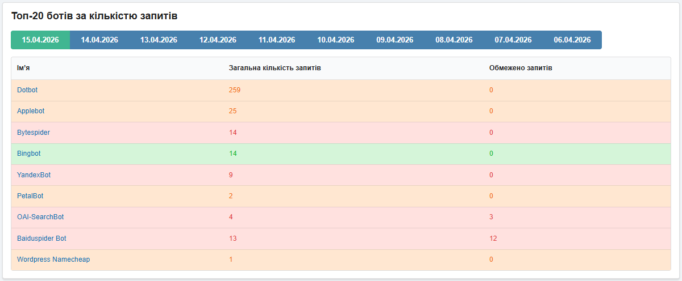Image resolution: width=682 pixels, height=281 pixels.
Task: Select the 15.04.2026 date tab
Action: tap(40, 40)
